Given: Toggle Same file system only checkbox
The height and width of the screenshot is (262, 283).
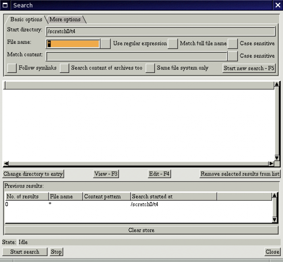Looking at the screenshot, I should point(150,68).
